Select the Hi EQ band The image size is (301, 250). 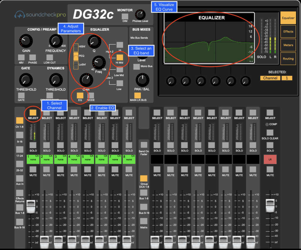(x=120, y=45)
